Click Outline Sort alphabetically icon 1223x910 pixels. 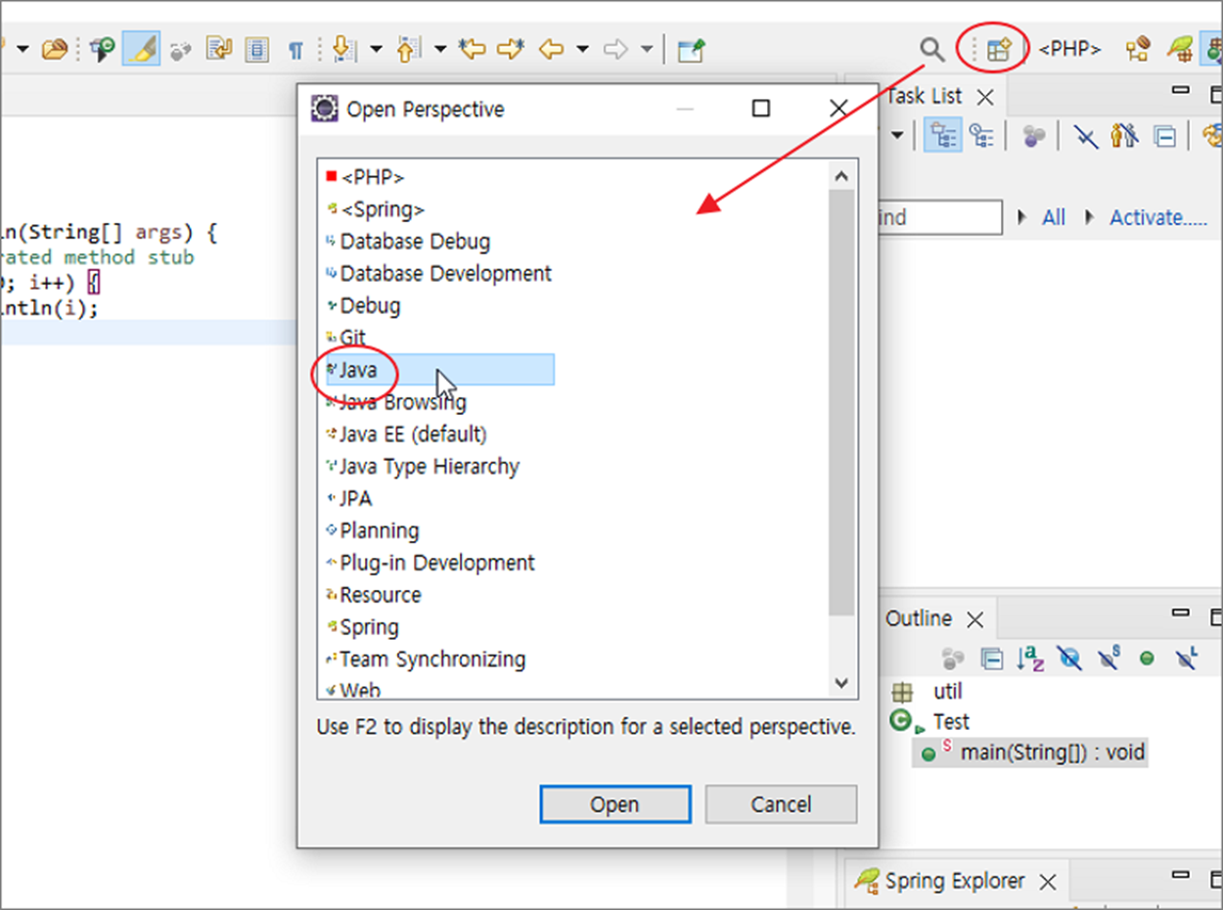click(1030, 660)
